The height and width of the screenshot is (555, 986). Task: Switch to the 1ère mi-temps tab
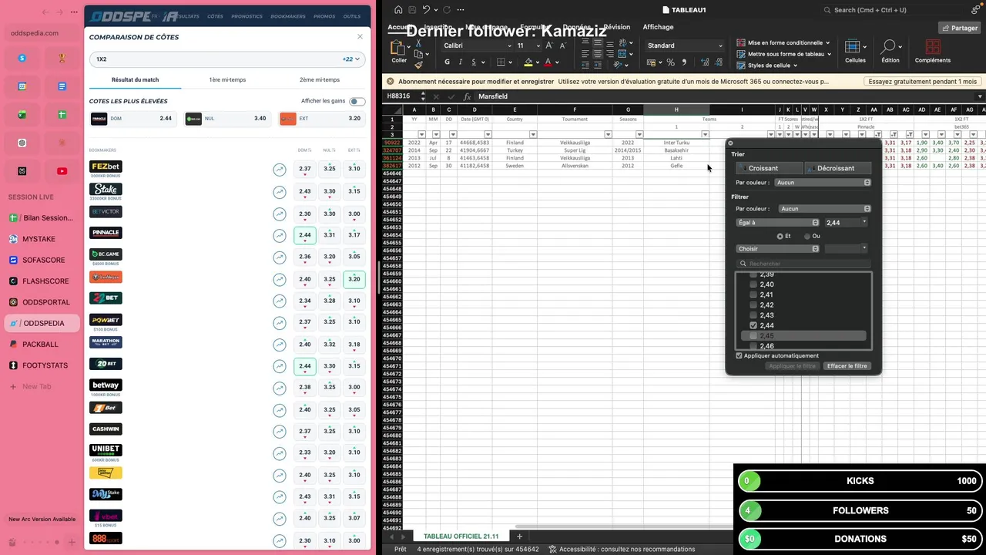pyautogui.click(x=227, y=80)
